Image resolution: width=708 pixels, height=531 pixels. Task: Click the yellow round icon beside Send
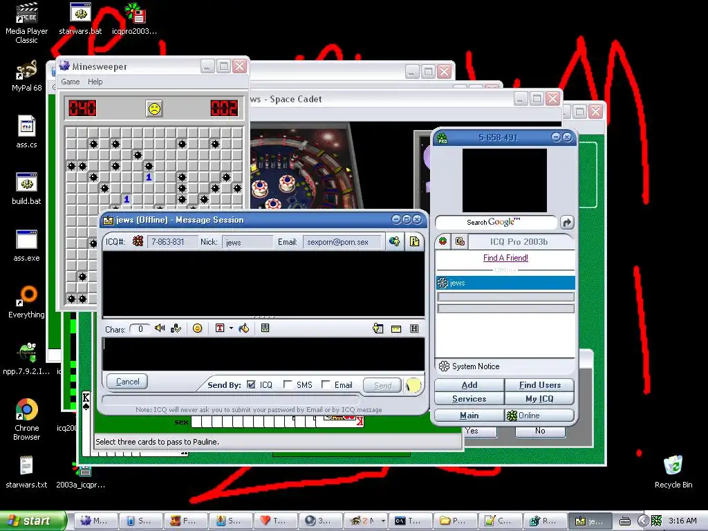(x=413, y=385)
